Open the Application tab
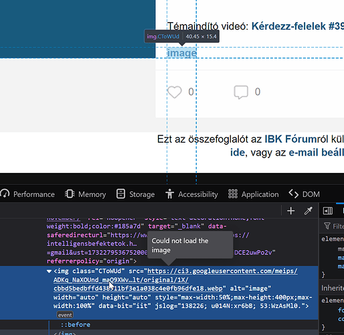 254,194
